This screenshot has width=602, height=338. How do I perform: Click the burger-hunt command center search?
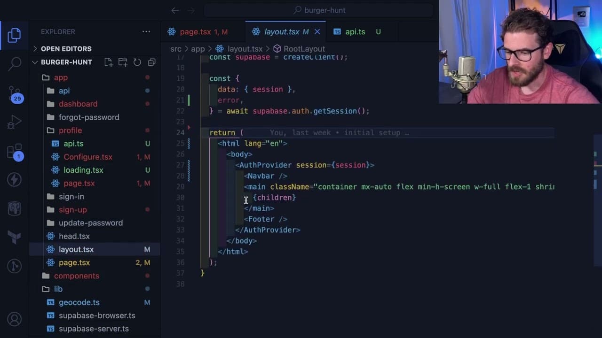319,10
